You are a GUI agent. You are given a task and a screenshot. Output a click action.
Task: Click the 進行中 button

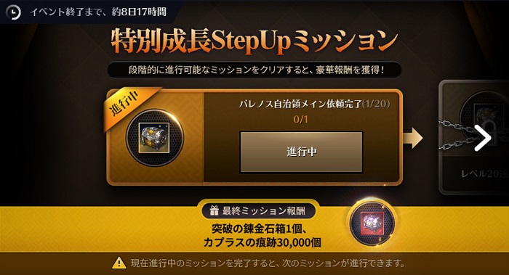pyautogui.click(x=301, y=152)
